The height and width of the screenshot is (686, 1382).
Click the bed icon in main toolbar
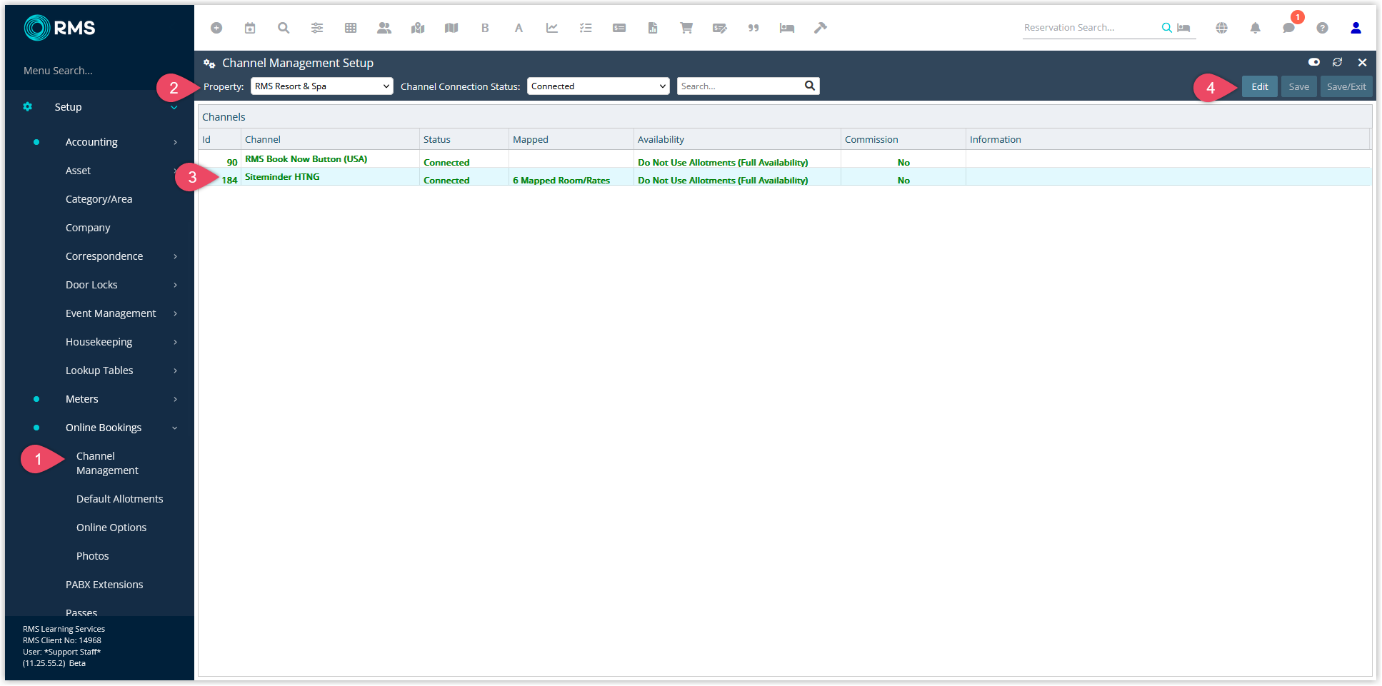point(787,28)
